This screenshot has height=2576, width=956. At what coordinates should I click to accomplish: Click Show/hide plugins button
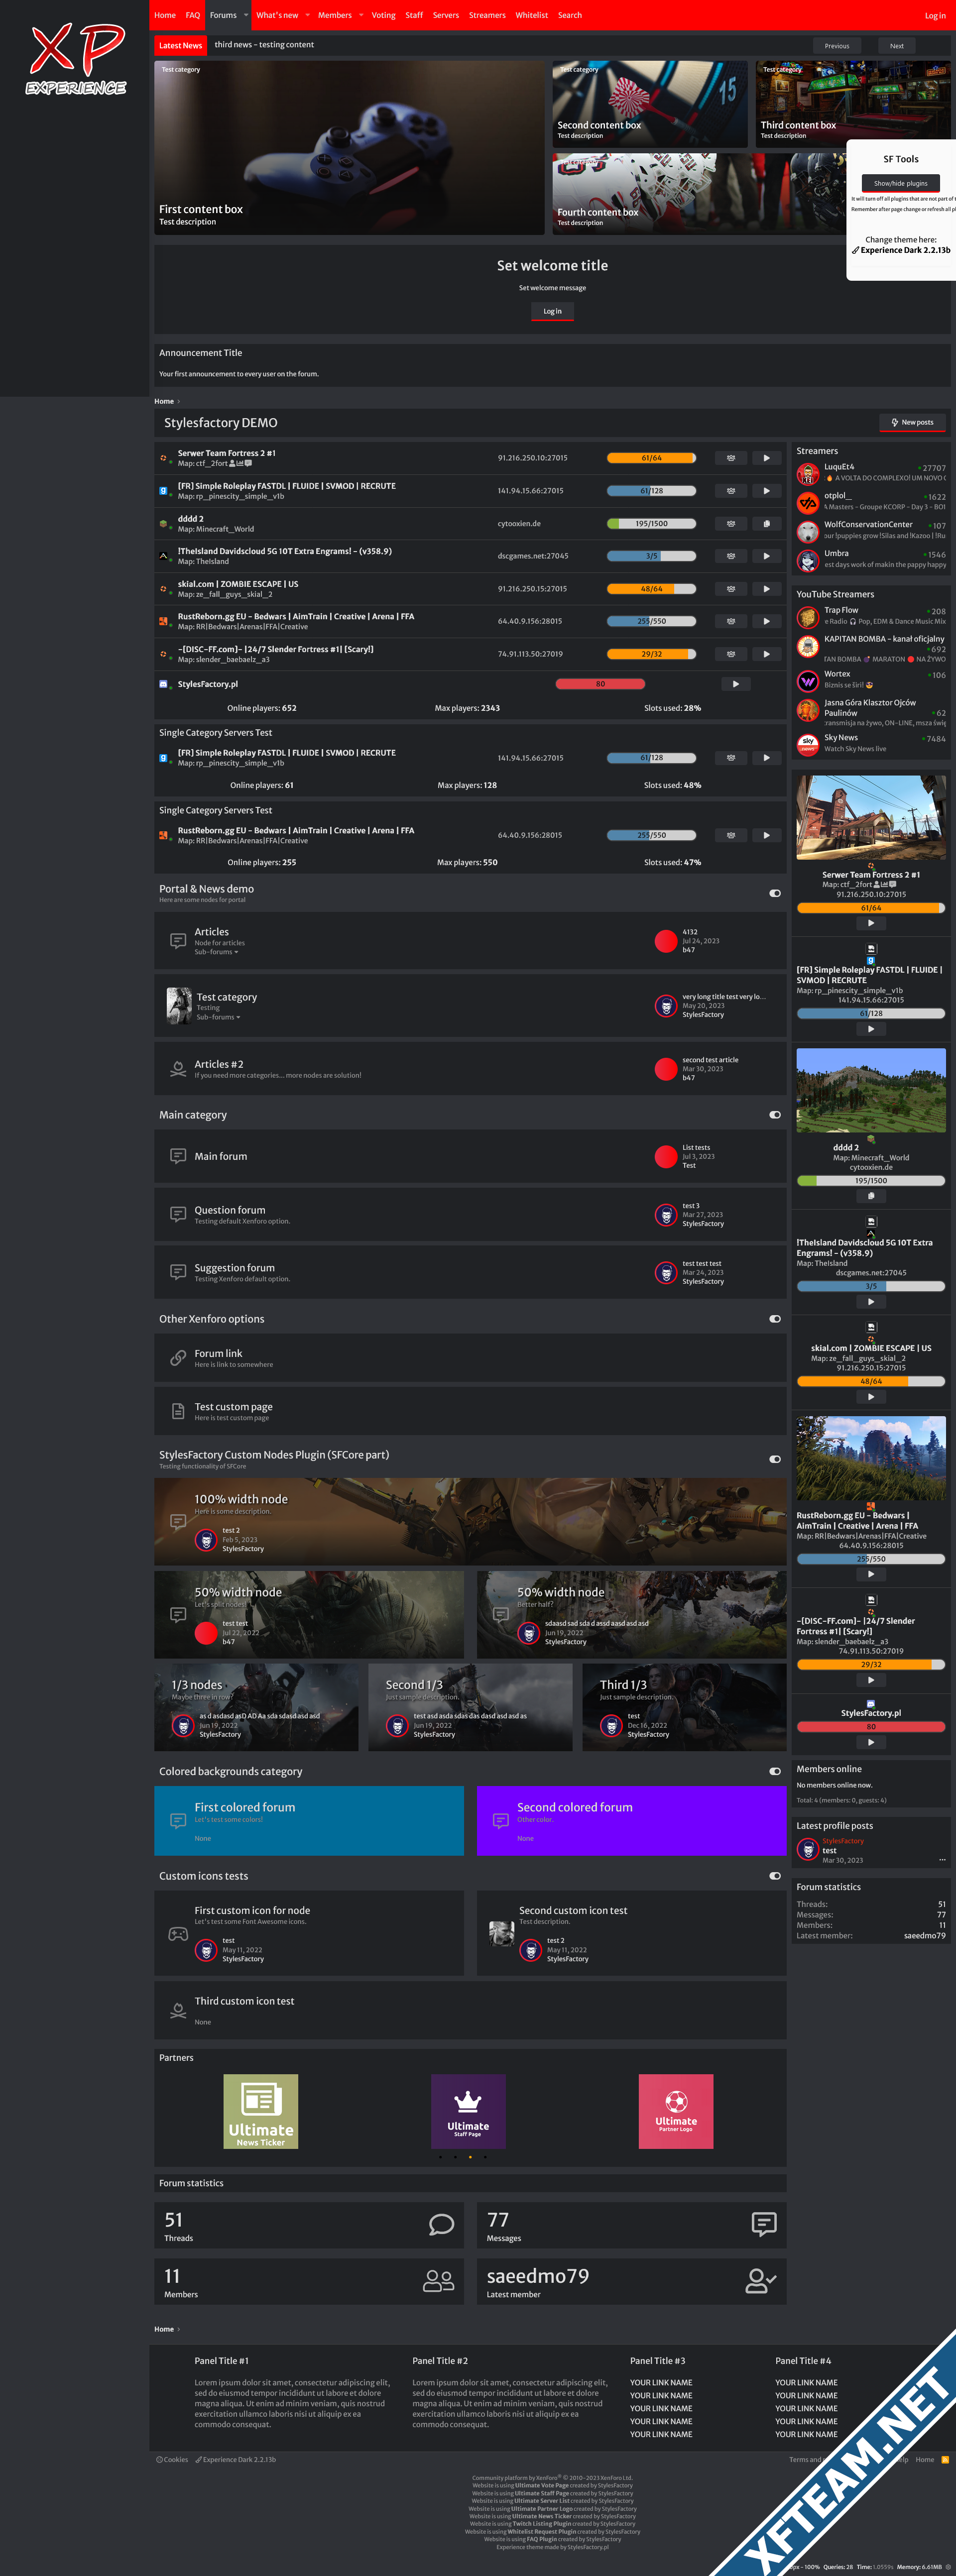click(900, 183)
